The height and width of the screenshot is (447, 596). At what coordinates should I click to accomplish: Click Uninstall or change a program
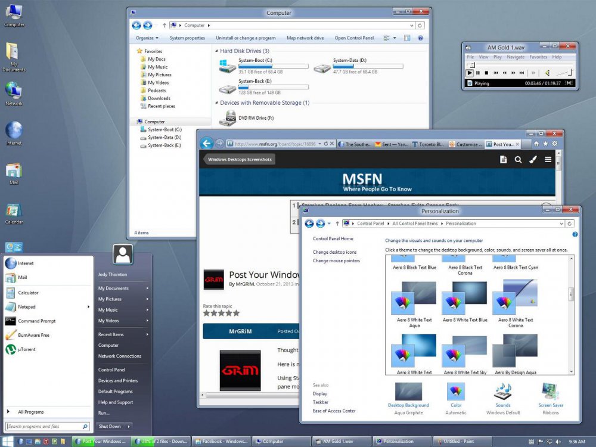click(246, 38)
